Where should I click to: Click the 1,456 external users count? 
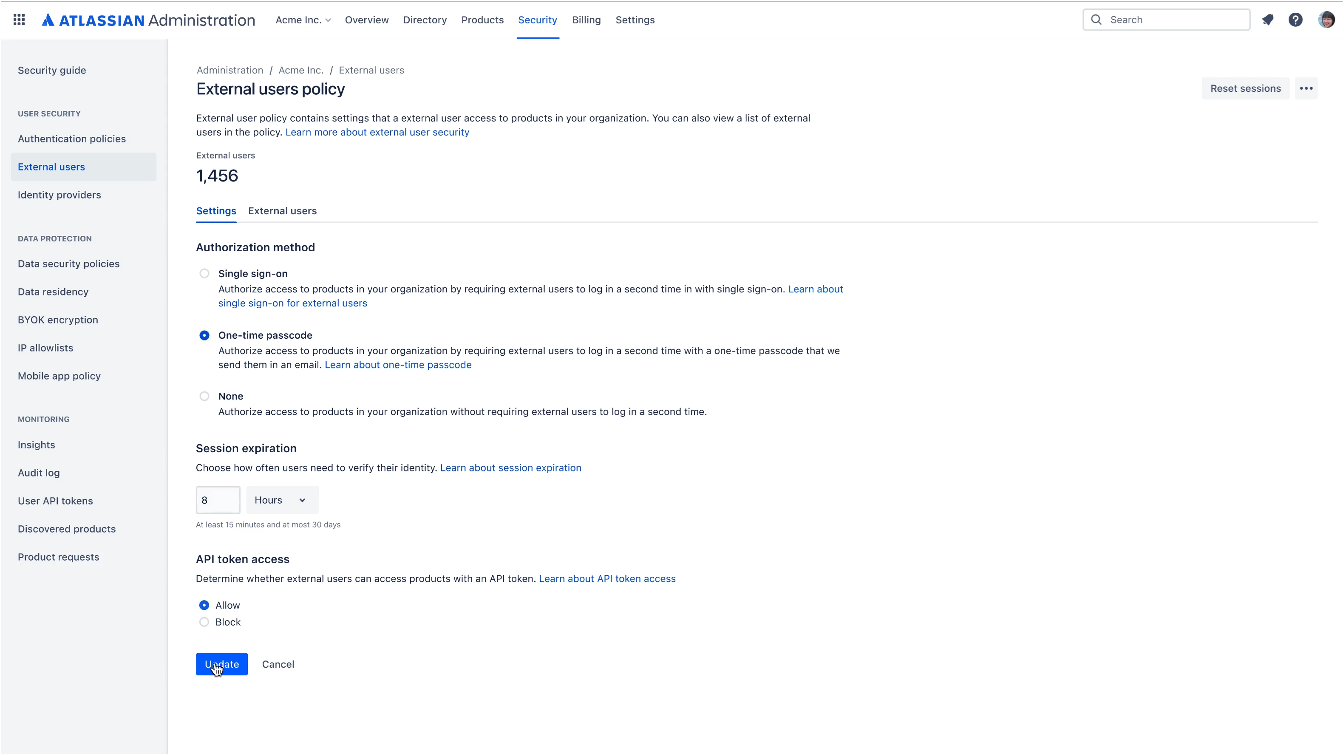coord(217,176)
